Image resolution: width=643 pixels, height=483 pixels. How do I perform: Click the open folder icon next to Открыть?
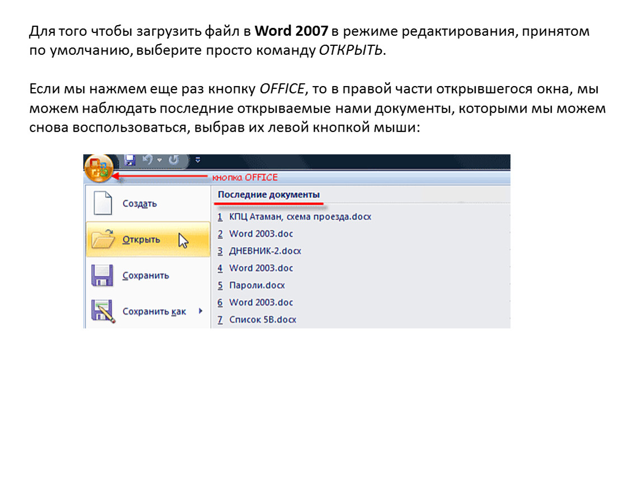(x=103, y=239)
